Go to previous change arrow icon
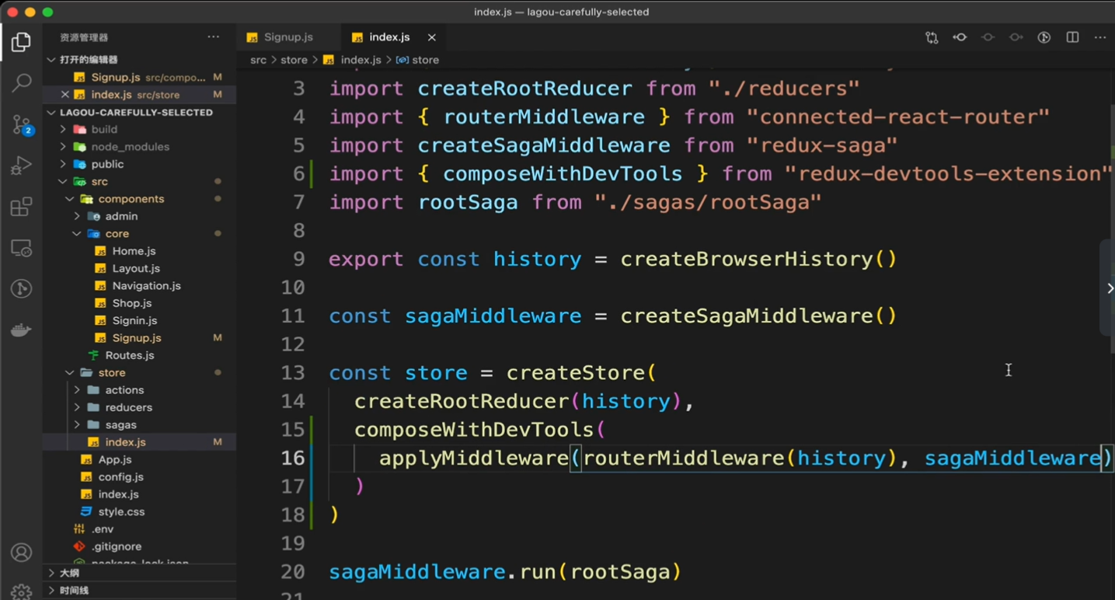 (960, 37)
